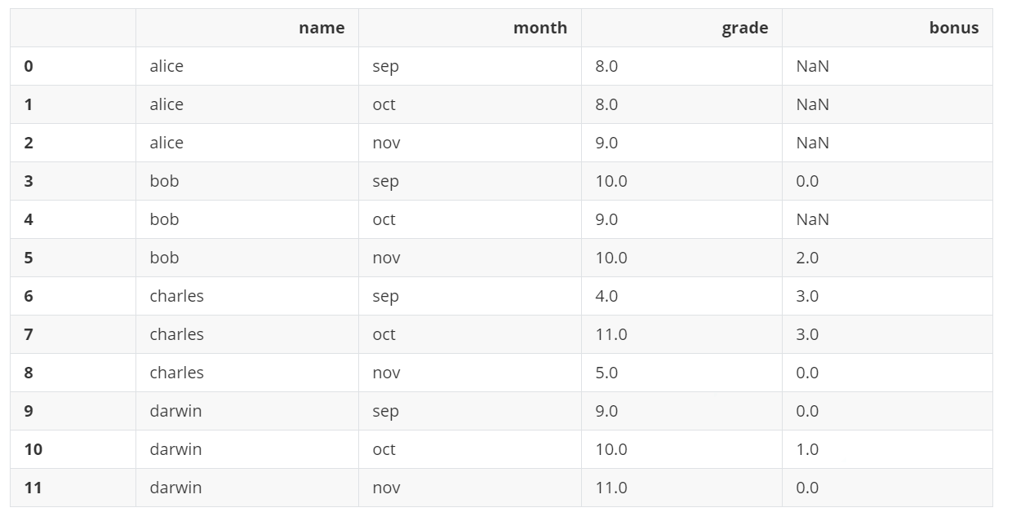Viewport: 1012px width, 521px height.
Task: Click the name column header
Action: (322, 28)
